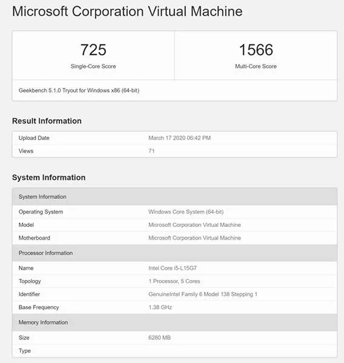Click the Result Information heading
The image size is (344, 363).
[47, 121]
